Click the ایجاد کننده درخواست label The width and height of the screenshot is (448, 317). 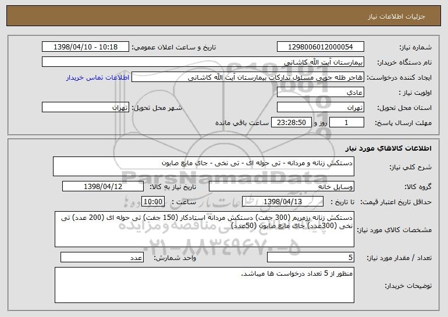tap(399, 77)
